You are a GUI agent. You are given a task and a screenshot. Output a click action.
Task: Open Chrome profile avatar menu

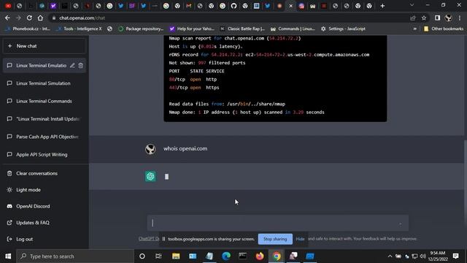click(448, 18)
